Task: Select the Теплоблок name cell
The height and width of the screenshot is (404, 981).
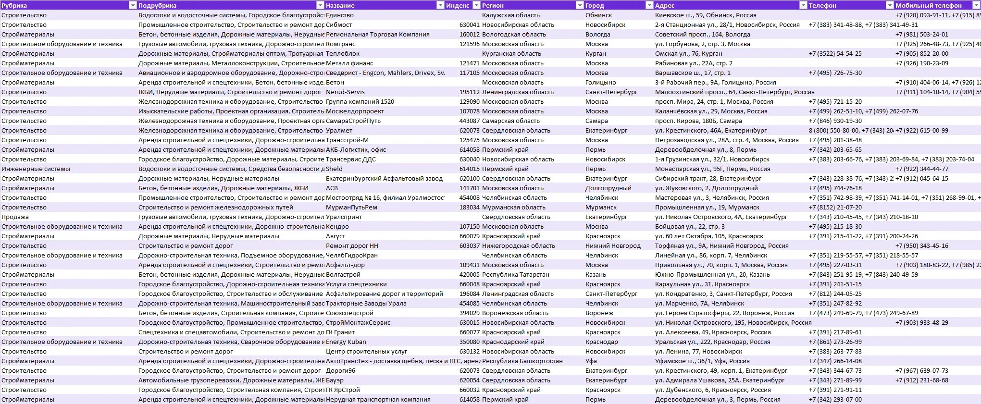Action: [385, 53]
